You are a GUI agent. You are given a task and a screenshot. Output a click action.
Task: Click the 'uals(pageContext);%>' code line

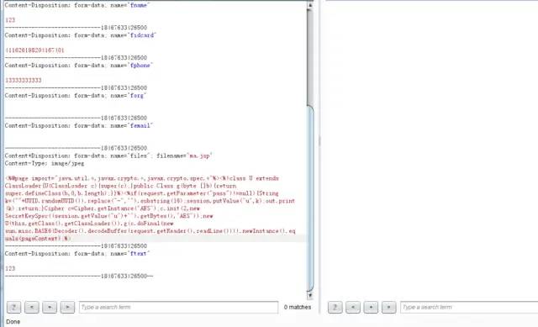(38, 239)
